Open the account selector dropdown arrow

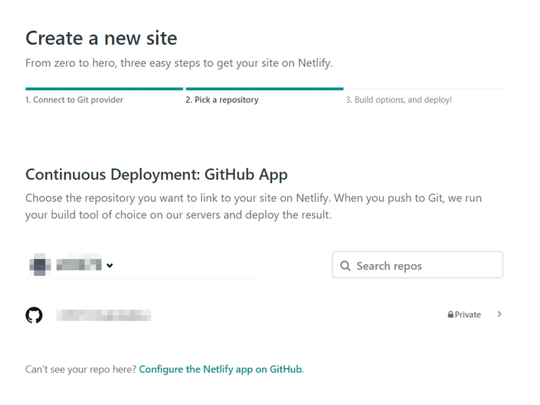click(109, 265)
